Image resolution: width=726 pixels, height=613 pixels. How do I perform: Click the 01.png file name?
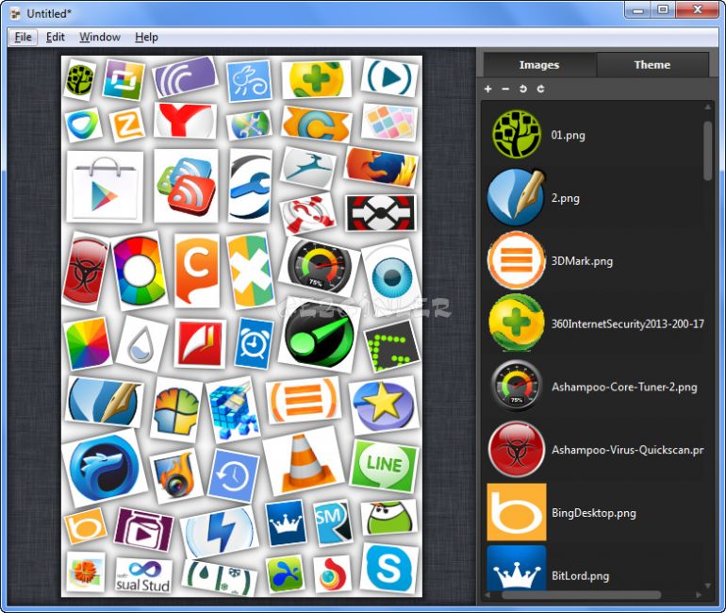(x=569, y=135)
